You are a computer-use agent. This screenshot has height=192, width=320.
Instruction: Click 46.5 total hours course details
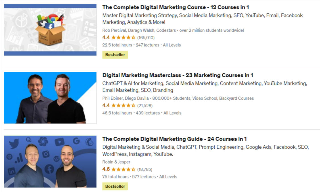(142, 113)
